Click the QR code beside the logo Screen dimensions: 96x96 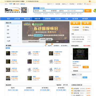click(x=24, y=10)
